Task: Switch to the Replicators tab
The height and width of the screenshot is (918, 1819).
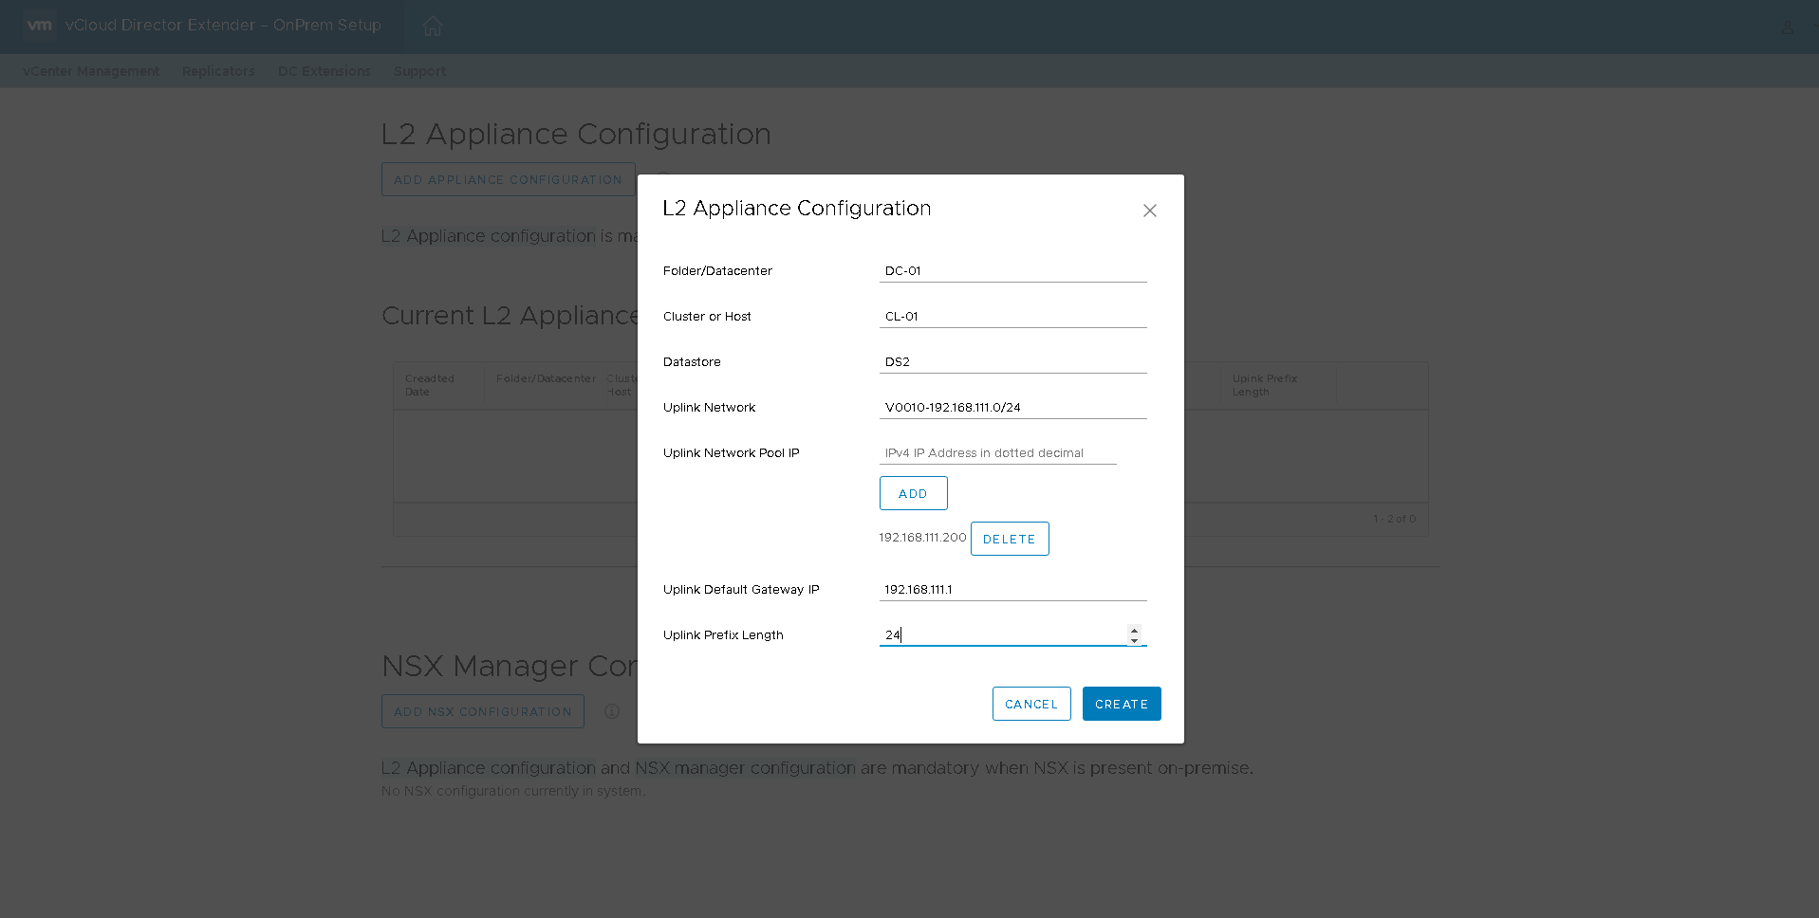Action: (x=217, y=71)
